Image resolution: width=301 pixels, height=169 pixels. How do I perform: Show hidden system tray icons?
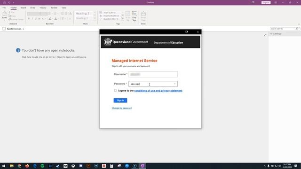tap(265, 166)
